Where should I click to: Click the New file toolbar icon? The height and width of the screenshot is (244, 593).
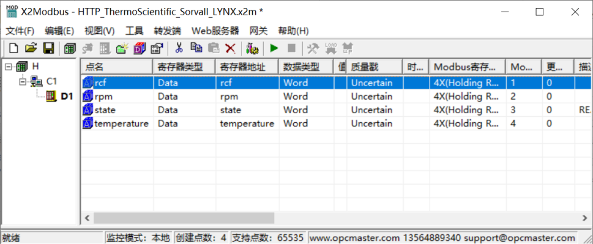(x=13, y=48)
